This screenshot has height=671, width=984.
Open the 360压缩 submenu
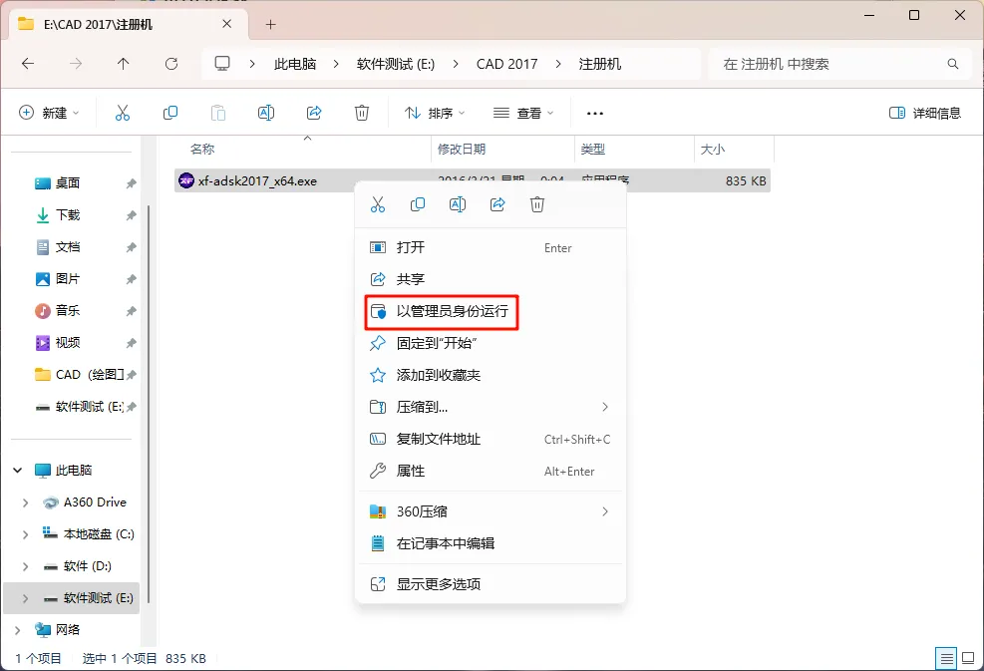click(491, 511)
